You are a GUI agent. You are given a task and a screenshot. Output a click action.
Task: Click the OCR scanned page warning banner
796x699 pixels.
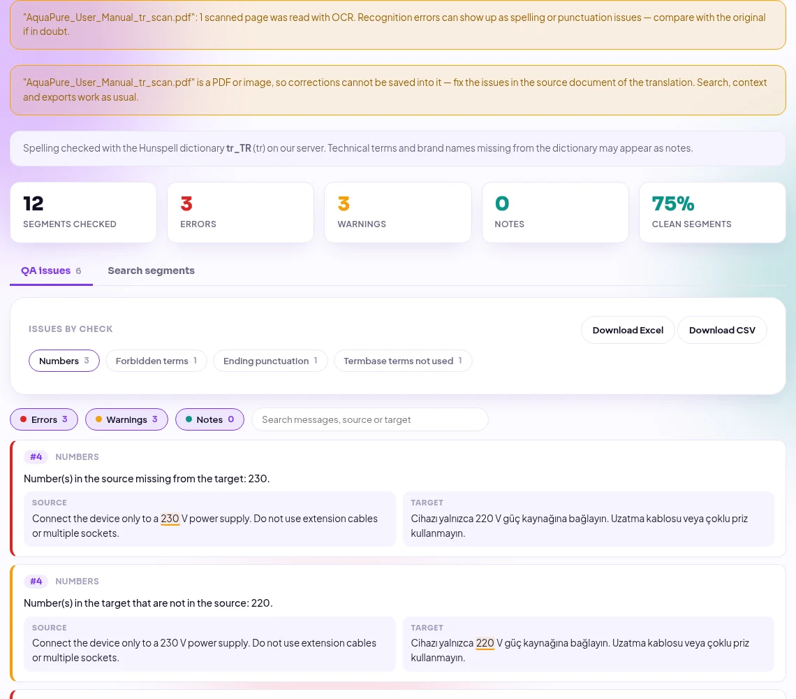click(398, 24)
